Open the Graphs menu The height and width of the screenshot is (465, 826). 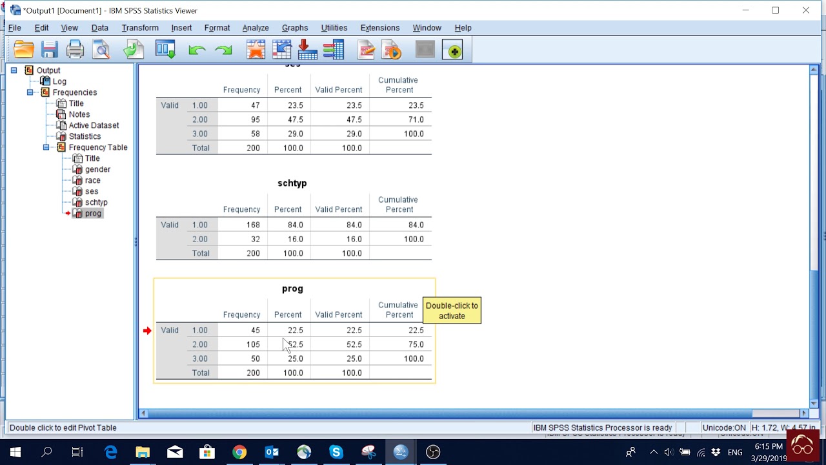(295, 28)
